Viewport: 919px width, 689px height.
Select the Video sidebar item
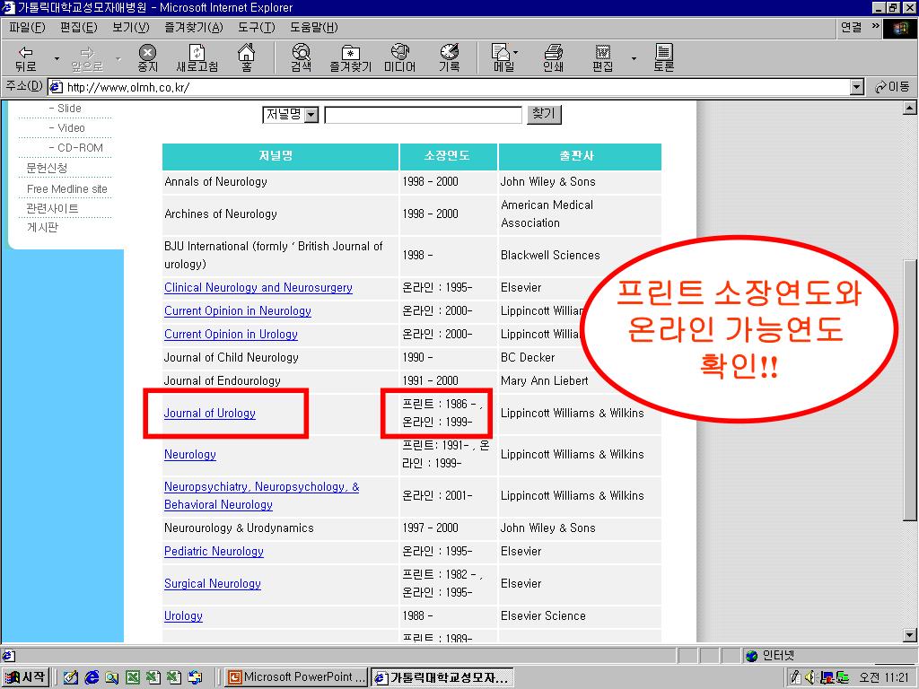coord(67,127)
